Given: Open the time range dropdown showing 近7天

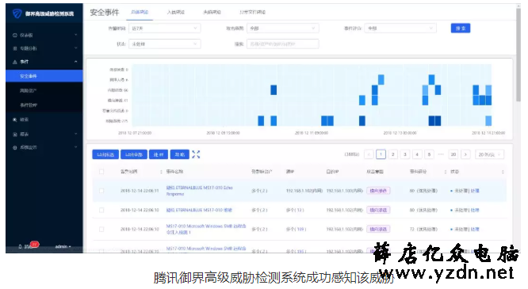Looking at the screenshot, I should (165, 29).
